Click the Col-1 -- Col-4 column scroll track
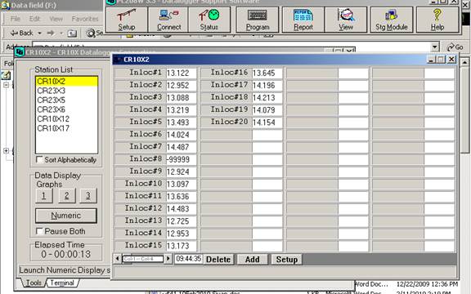The width and height of the screenshot is (471, 294). 143,259
